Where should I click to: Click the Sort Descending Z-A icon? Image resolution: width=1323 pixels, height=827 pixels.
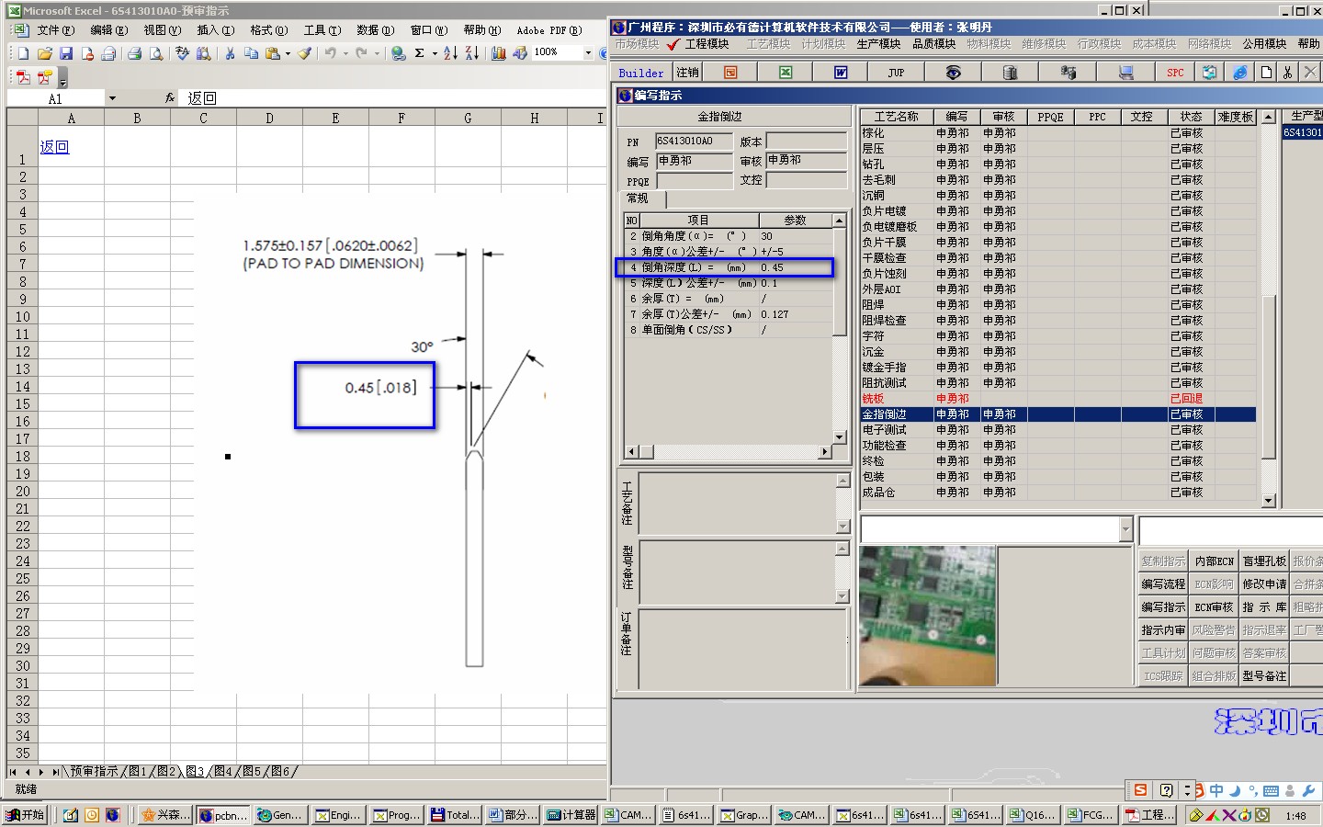[471, 53]
